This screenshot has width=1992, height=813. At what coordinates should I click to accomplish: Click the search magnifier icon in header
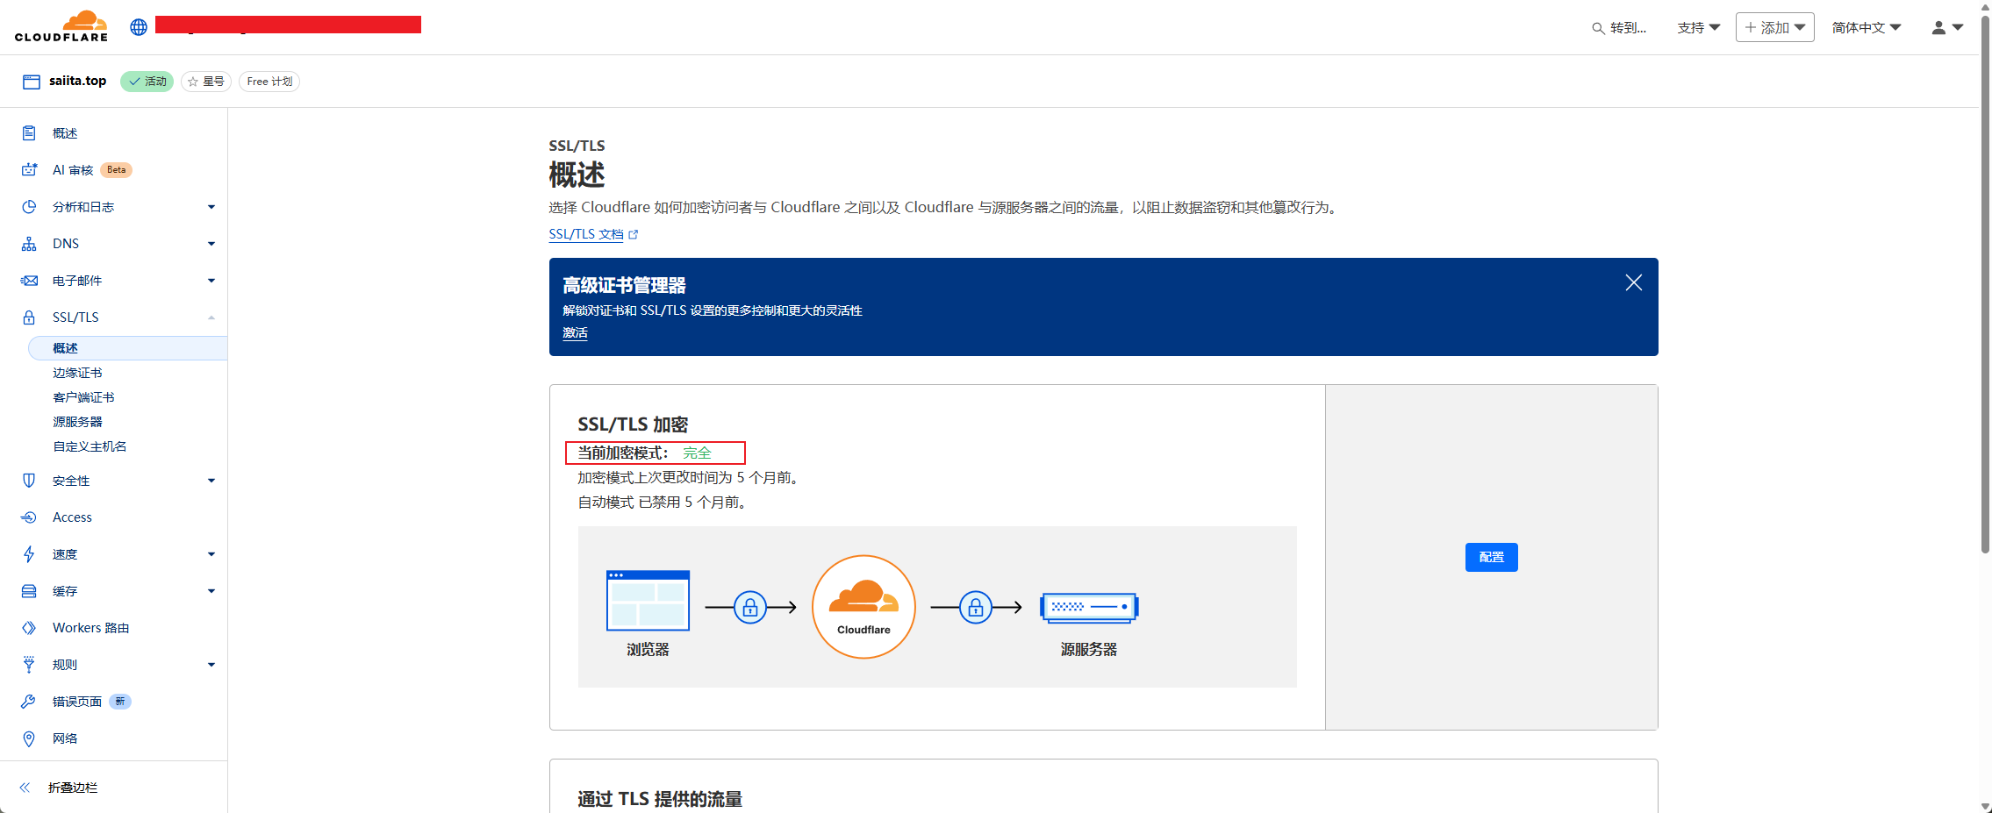click(1598, 28)
